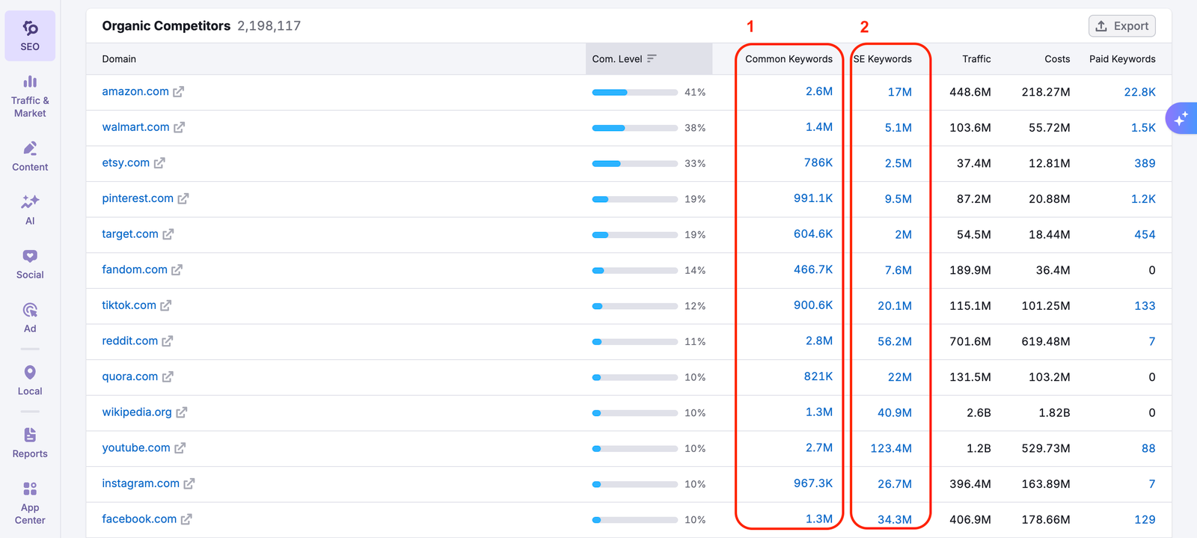Open etsy.com common keywords 786K
The width and height of the screenshot is (1197, 538).
point(818,162)
